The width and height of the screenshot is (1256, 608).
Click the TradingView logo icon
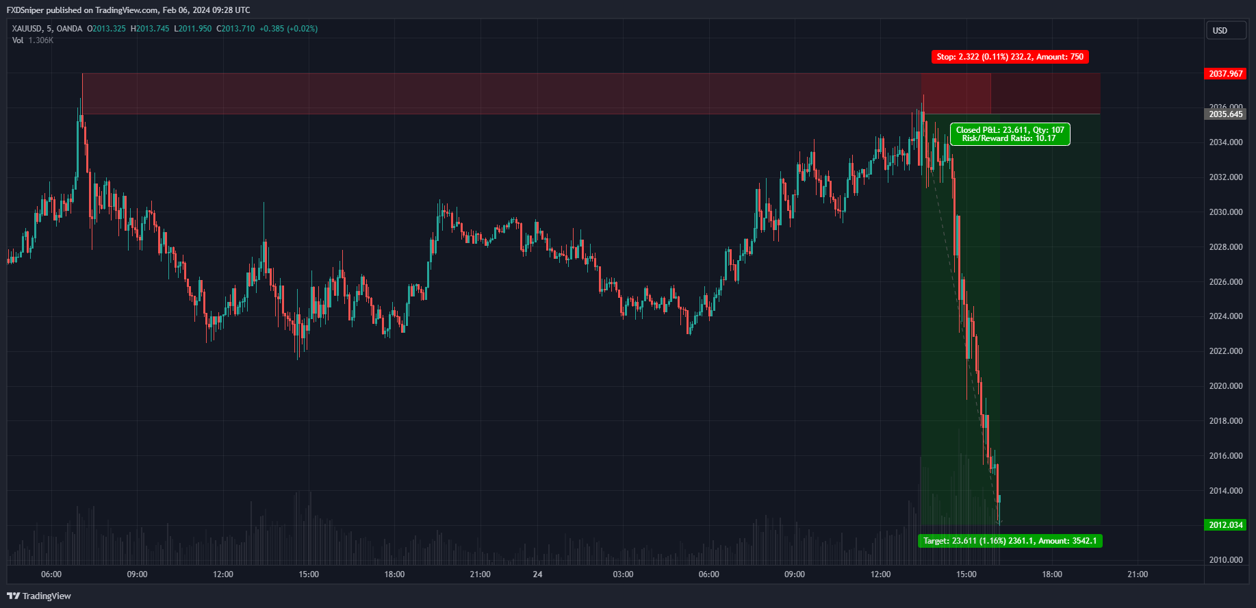13,596
